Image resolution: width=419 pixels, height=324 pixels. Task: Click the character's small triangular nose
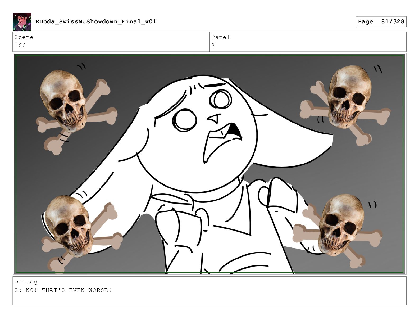214,118
